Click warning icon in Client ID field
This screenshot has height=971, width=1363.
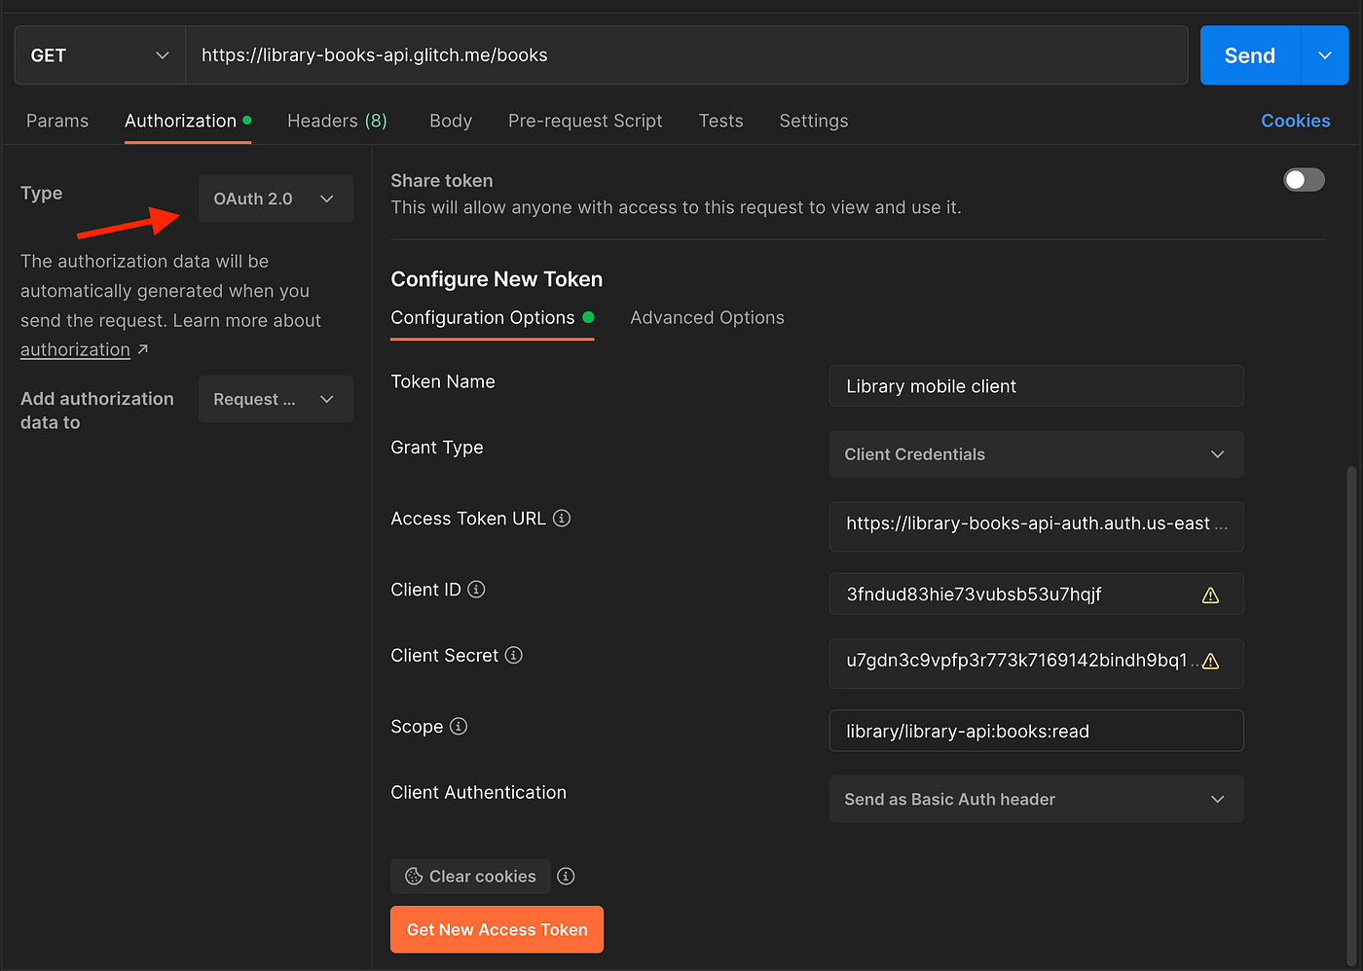[1210, 595]
